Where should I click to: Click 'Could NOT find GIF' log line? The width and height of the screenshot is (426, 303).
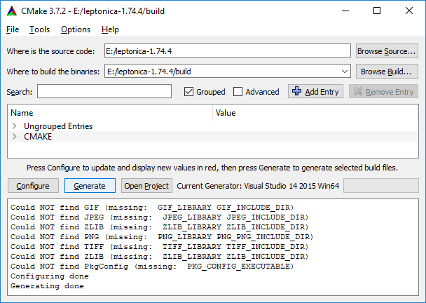(x=152, y=208)
